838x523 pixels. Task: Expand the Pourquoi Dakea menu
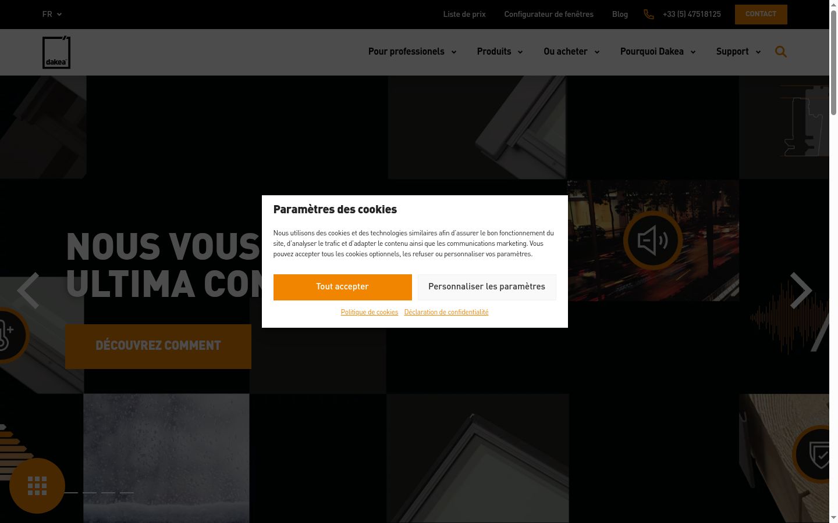click(658, 52)
